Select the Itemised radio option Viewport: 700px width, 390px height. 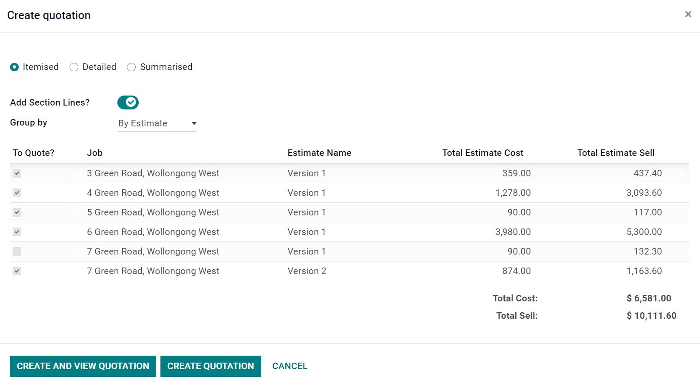click(14, 67)
